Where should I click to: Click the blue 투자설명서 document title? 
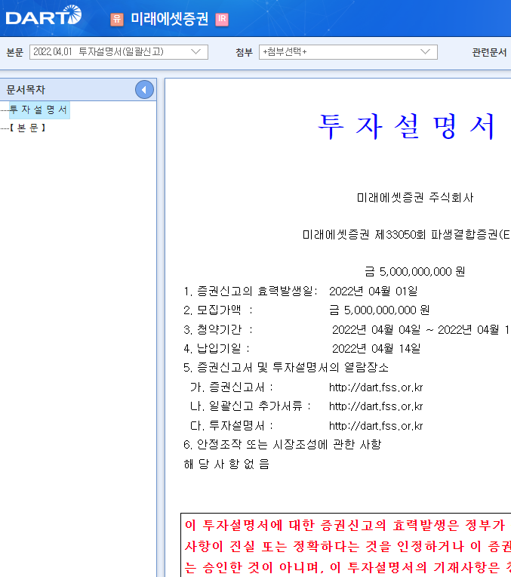coord(406,126)
